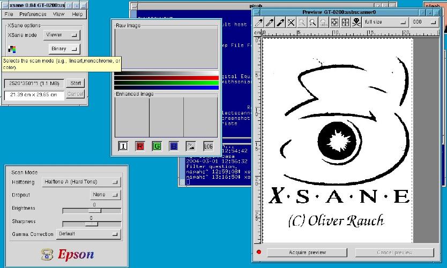Open the full size preview preset dropdown
447x268 pixels.
pyautogui.click(x=384, y=22)
